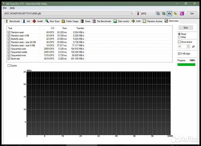Open the Health tab with red cross

(38, 21)
